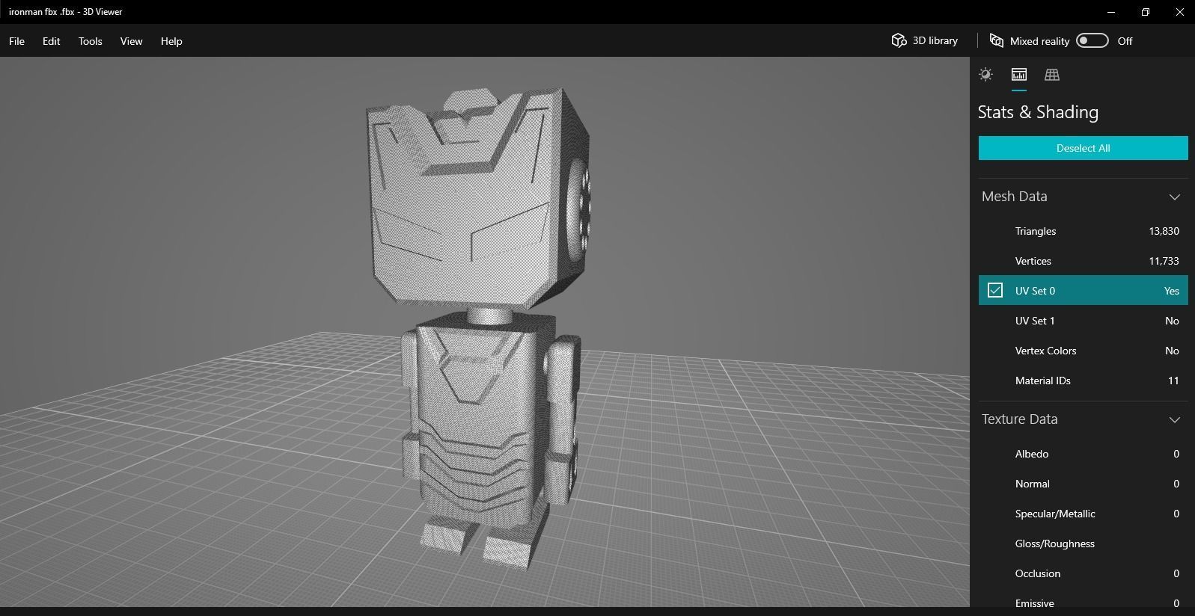Click the Mixed reality label
The image size is (1195, 616).
pyautogui.click(x=1039, y=41)
